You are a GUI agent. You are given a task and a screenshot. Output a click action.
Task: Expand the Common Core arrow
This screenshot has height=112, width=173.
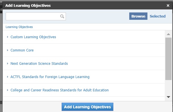(x=8, y=50)
